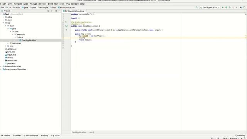The image size is (247, 139).
Task: Select the FirstApplication.java editor tab
Action: 74,11
